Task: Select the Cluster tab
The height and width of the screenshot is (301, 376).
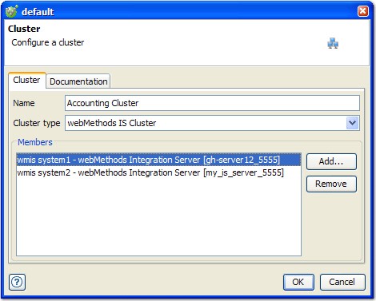Action: pyautogui.click(x=27, y=80)
